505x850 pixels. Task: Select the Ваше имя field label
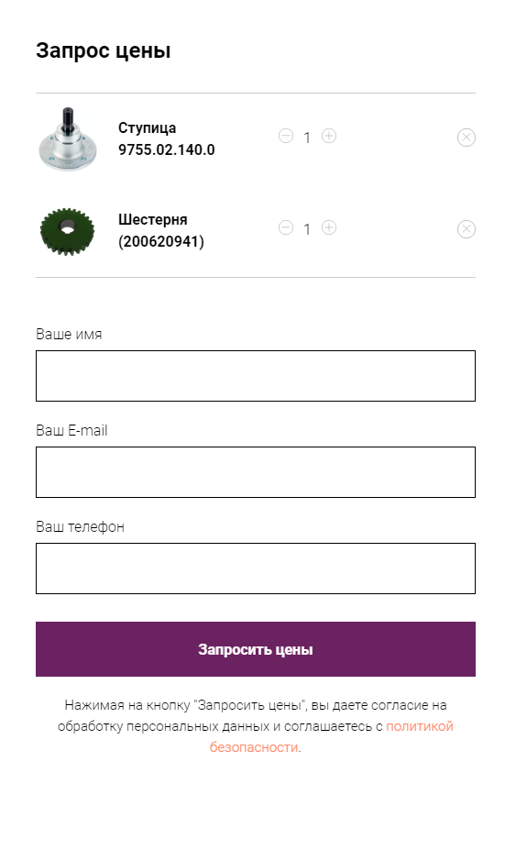(x=69, y=334)
